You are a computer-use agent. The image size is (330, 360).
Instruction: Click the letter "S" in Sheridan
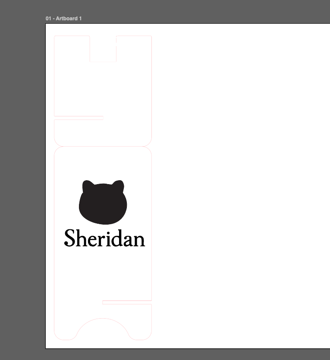pyautogui.click(x=70, y=238)
